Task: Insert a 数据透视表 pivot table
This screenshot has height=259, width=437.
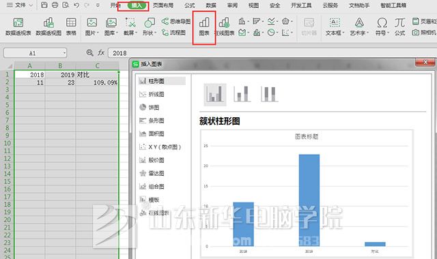Action: (18, 27)
